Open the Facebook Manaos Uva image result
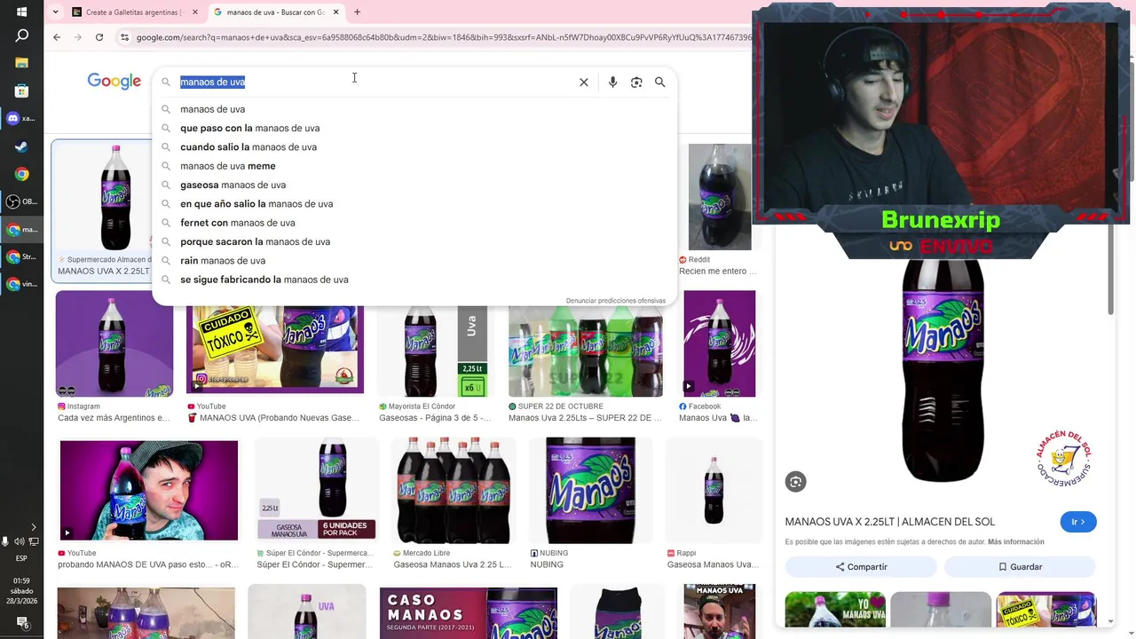The image size is (1136, 639). coord(719,343)
